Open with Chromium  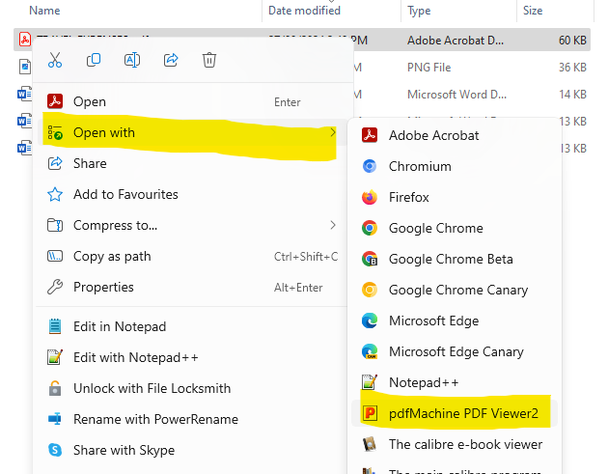(454, 166)
